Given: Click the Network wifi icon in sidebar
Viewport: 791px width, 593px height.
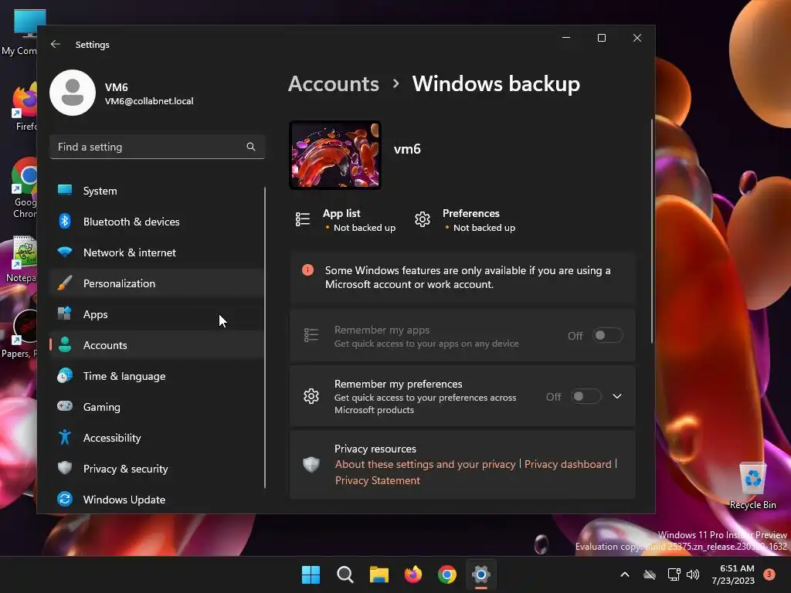Looking at the screenshot, I should pyautogui.click(x=65, y=252).
